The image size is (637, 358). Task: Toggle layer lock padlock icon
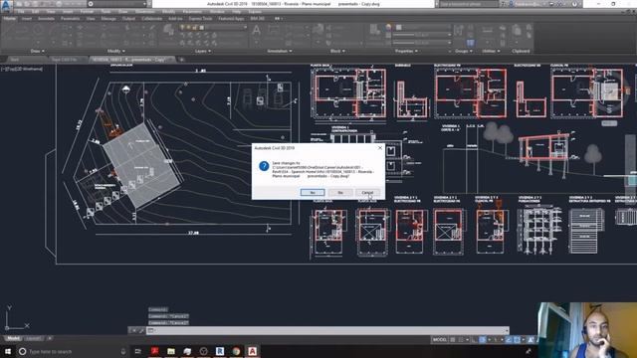click(195, 28)
